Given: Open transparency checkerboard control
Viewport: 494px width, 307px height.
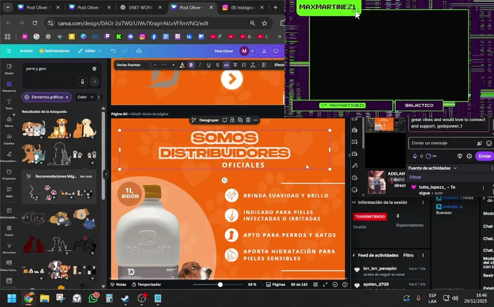Looking at the screenshot, I should tap(264, 65).
